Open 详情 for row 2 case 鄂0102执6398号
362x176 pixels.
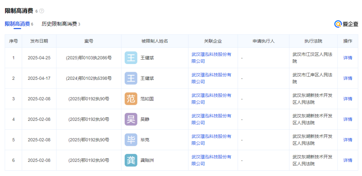click(348, 78)
